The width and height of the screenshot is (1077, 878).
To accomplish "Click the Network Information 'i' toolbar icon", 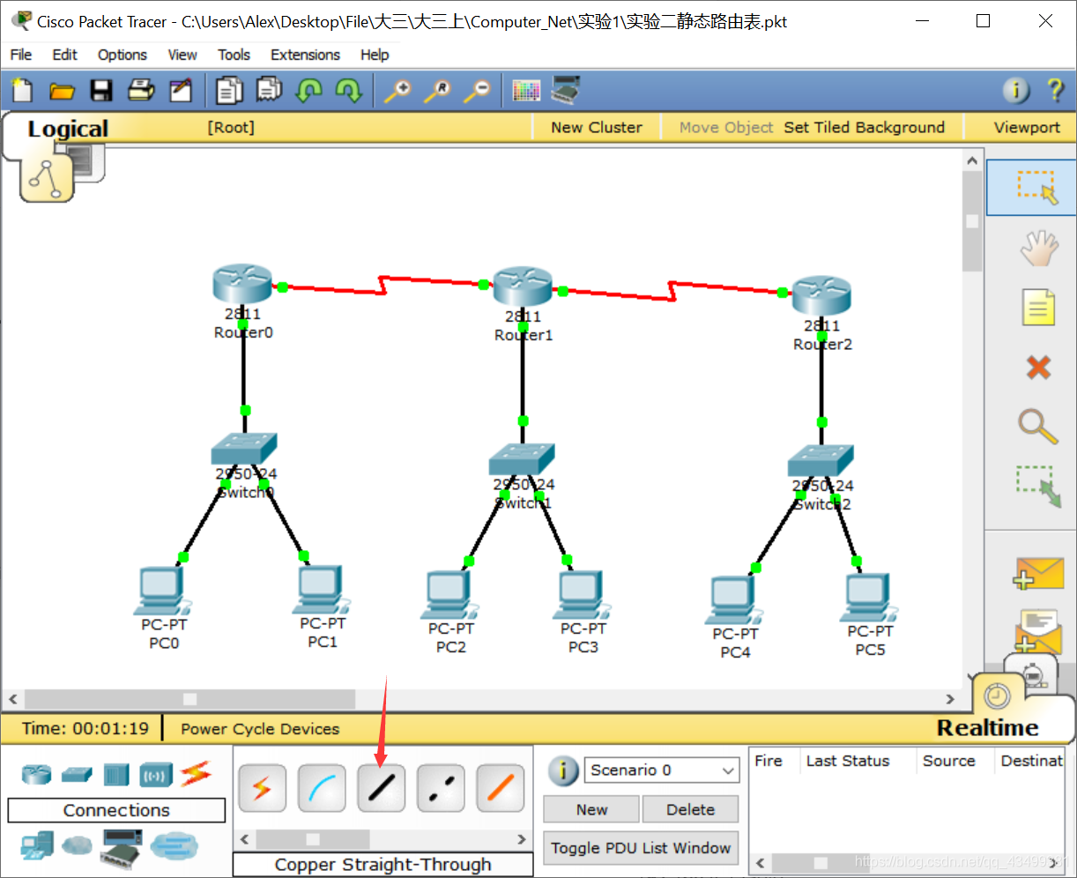I will click(1016, 90).
